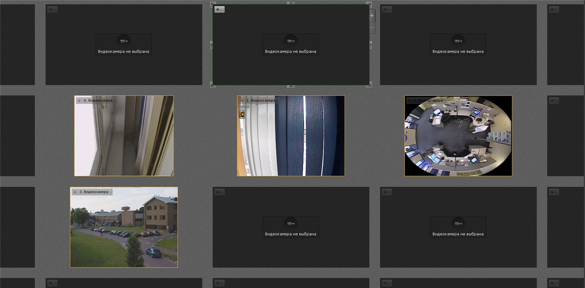Select the outdoor parking lot camera 3 view
Screen dimensions: 585x288
pos(124,227)
